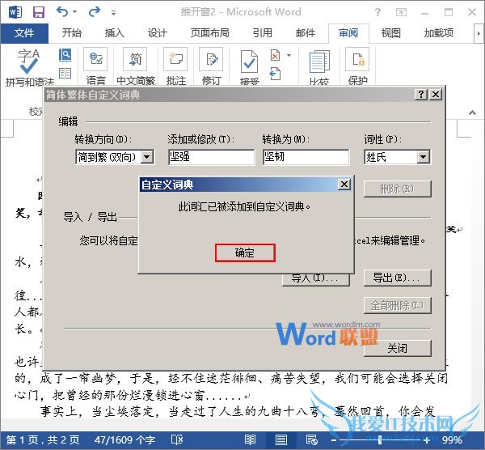The height and width of the screenshot is (450, 485).
Task: Click 拼写和语法 spelling check icon
Action: (x=29, y=62)
